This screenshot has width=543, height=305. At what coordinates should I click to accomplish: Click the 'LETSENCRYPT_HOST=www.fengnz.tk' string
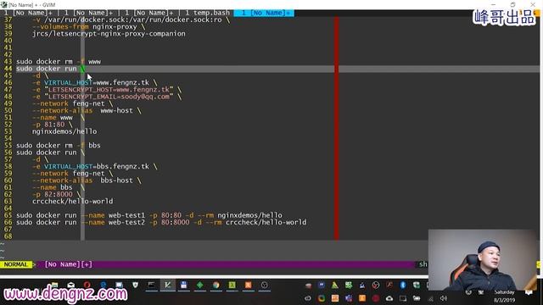(x=109, y=90)
